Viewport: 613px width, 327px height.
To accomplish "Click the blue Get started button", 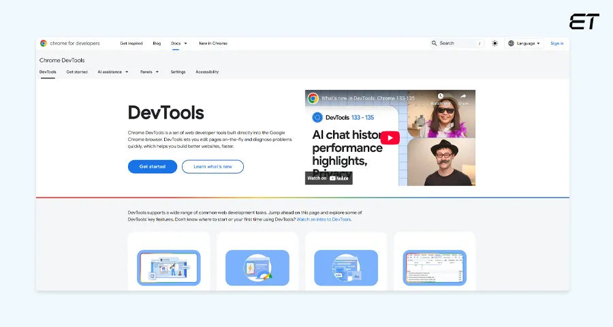I will [x=153, y=167].
